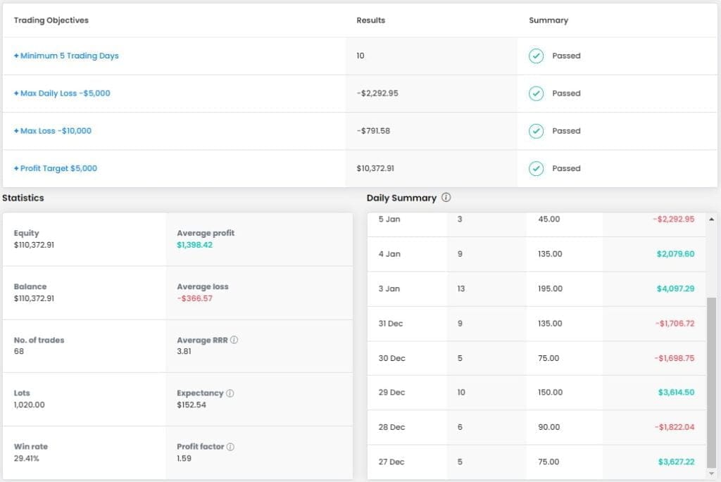Click the Trading Objectives column header
This screenshot has height=482, width=721.
[51, 20]
